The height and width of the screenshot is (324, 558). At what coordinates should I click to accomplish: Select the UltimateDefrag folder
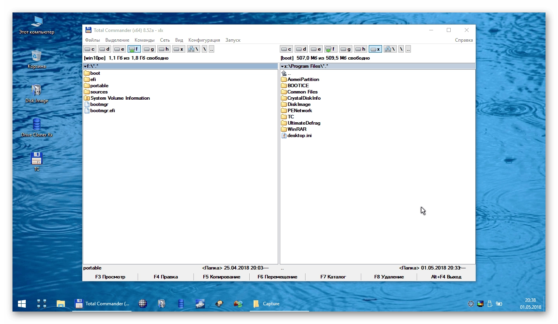coord(301,123)
